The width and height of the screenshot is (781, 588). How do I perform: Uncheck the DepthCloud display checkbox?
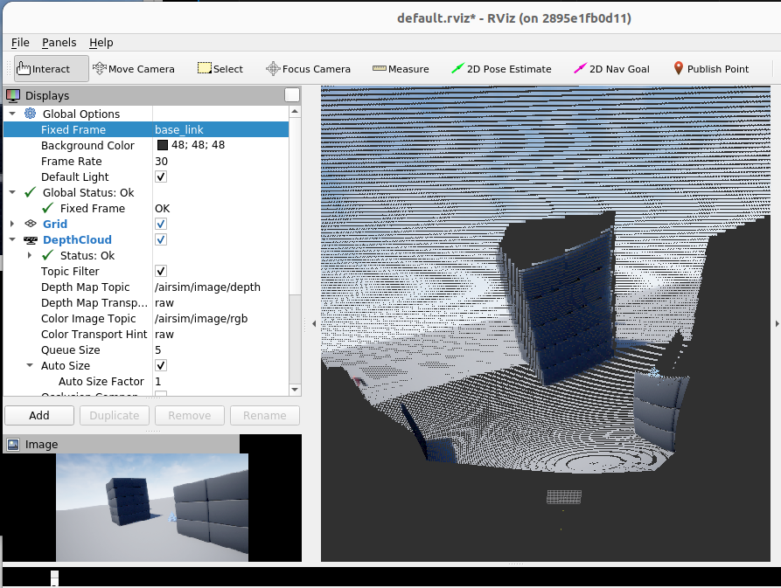pyautogui.click(x=161, y=240)
